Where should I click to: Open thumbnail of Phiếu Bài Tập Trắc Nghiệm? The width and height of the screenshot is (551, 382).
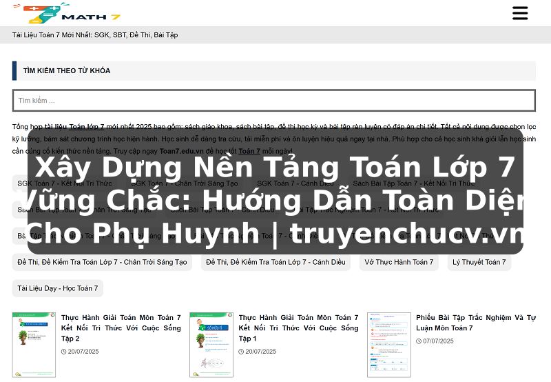coord(389,345)
